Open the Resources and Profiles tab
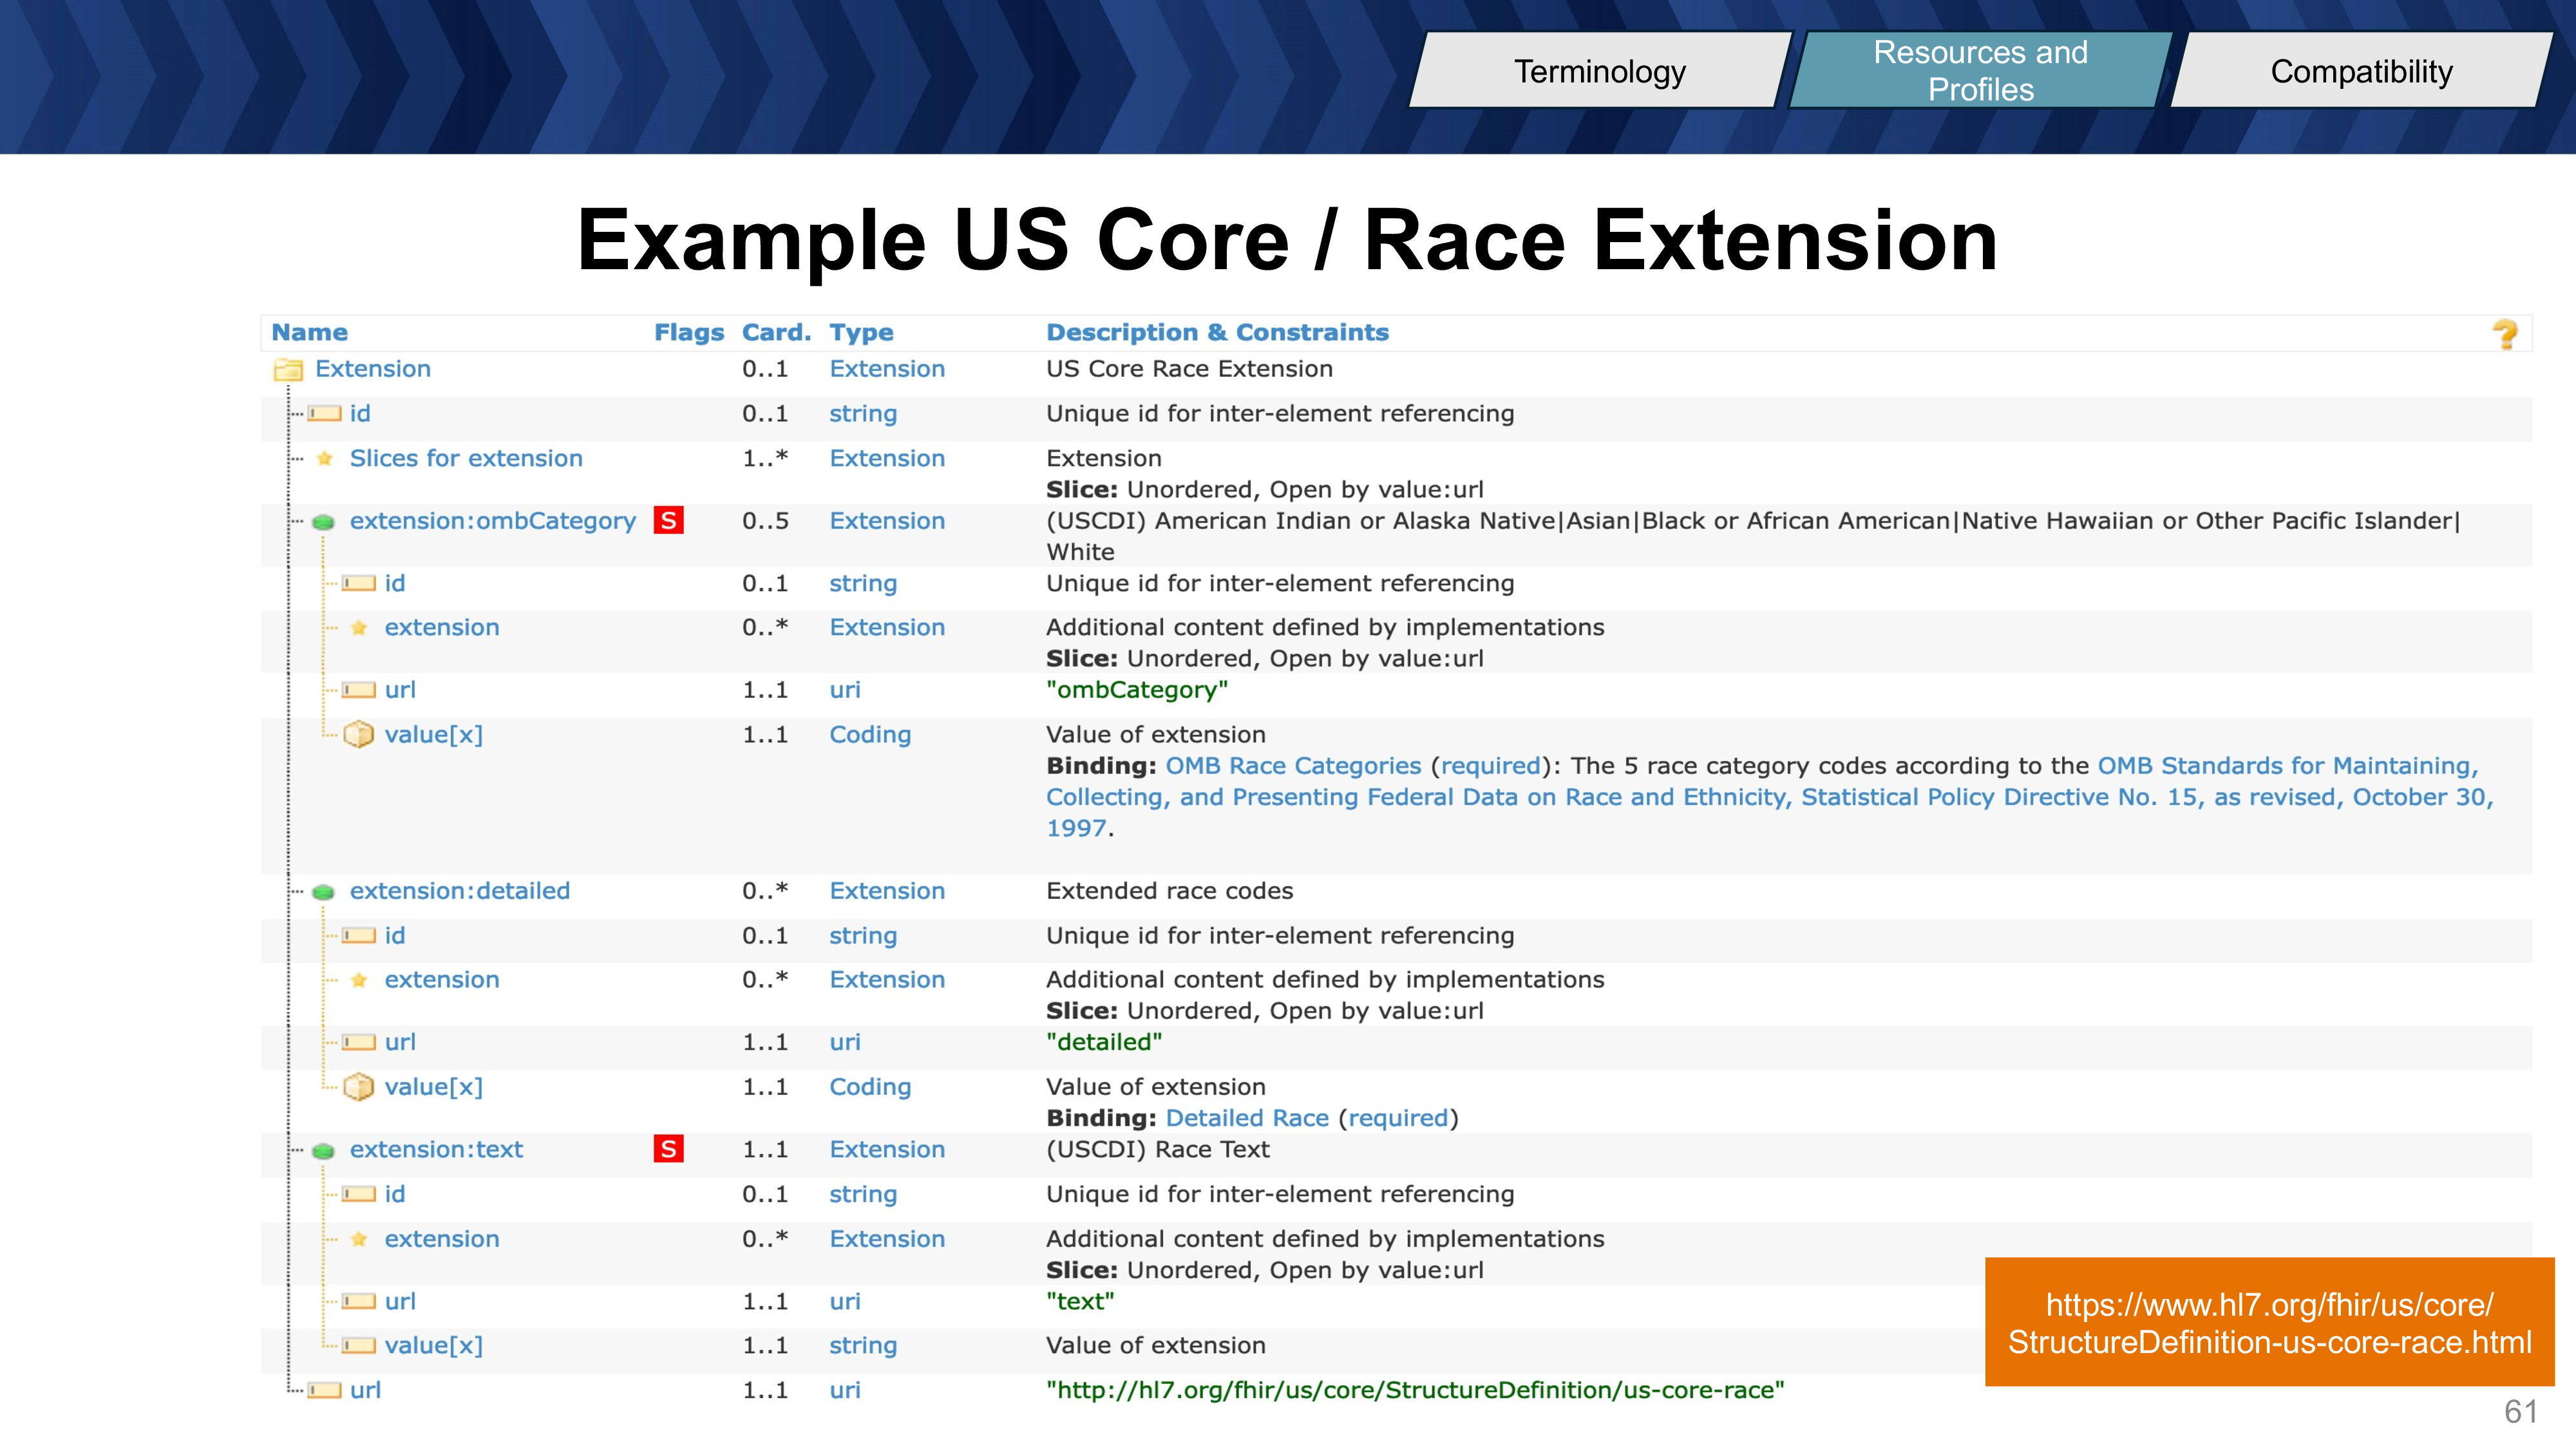This screenshot has width=2576, height=1449. [x=1980, y=71]
